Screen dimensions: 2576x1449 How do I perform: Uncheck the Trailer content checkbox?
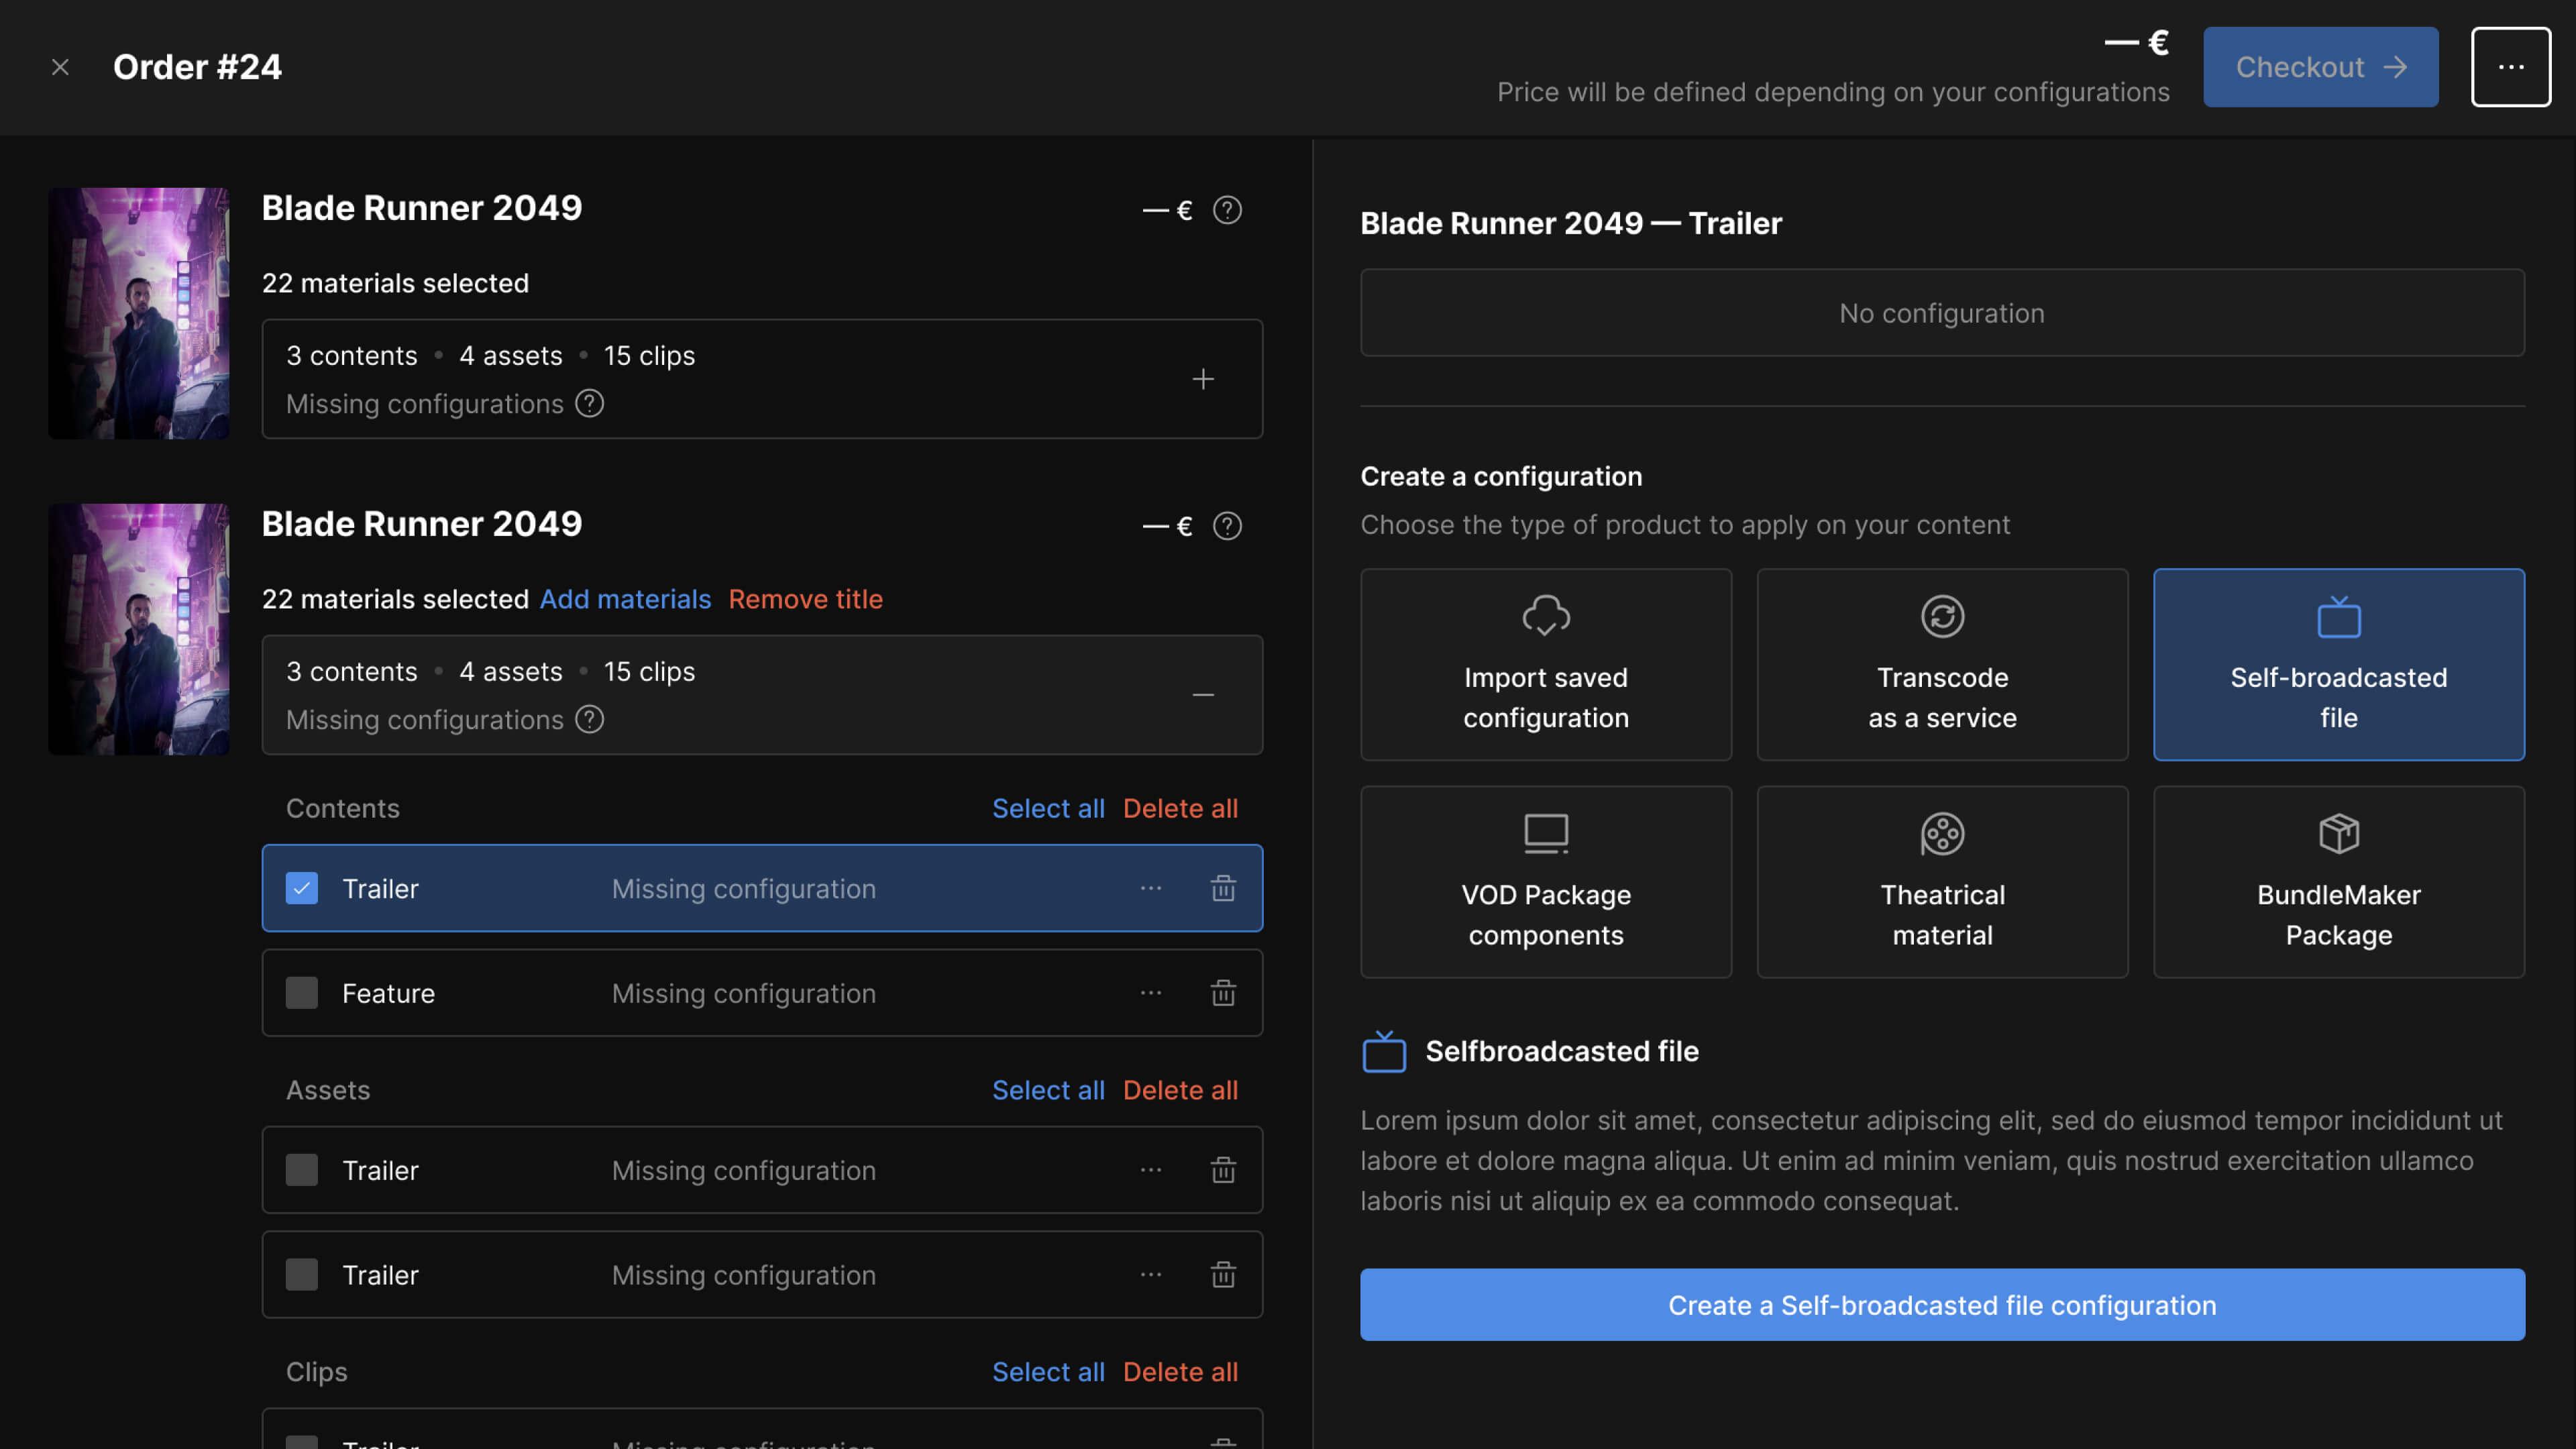[302, 888]
